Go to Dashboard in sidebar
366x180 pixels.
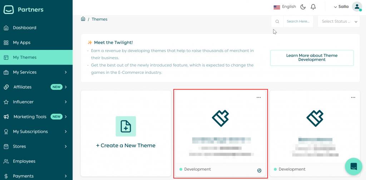24,28
